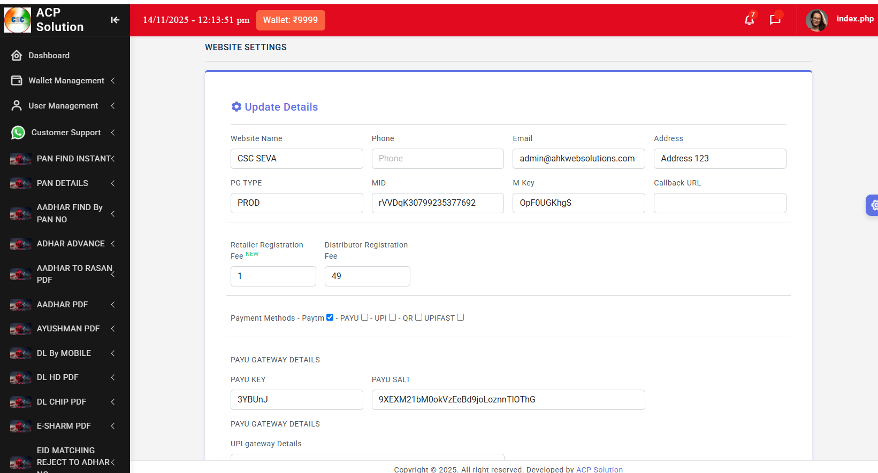Click the notification bell icon

[749, 20]
